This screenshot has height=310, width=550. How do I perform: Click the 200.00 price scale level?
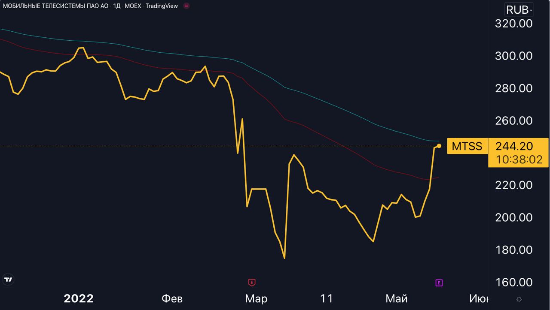[x=513, y=217]
